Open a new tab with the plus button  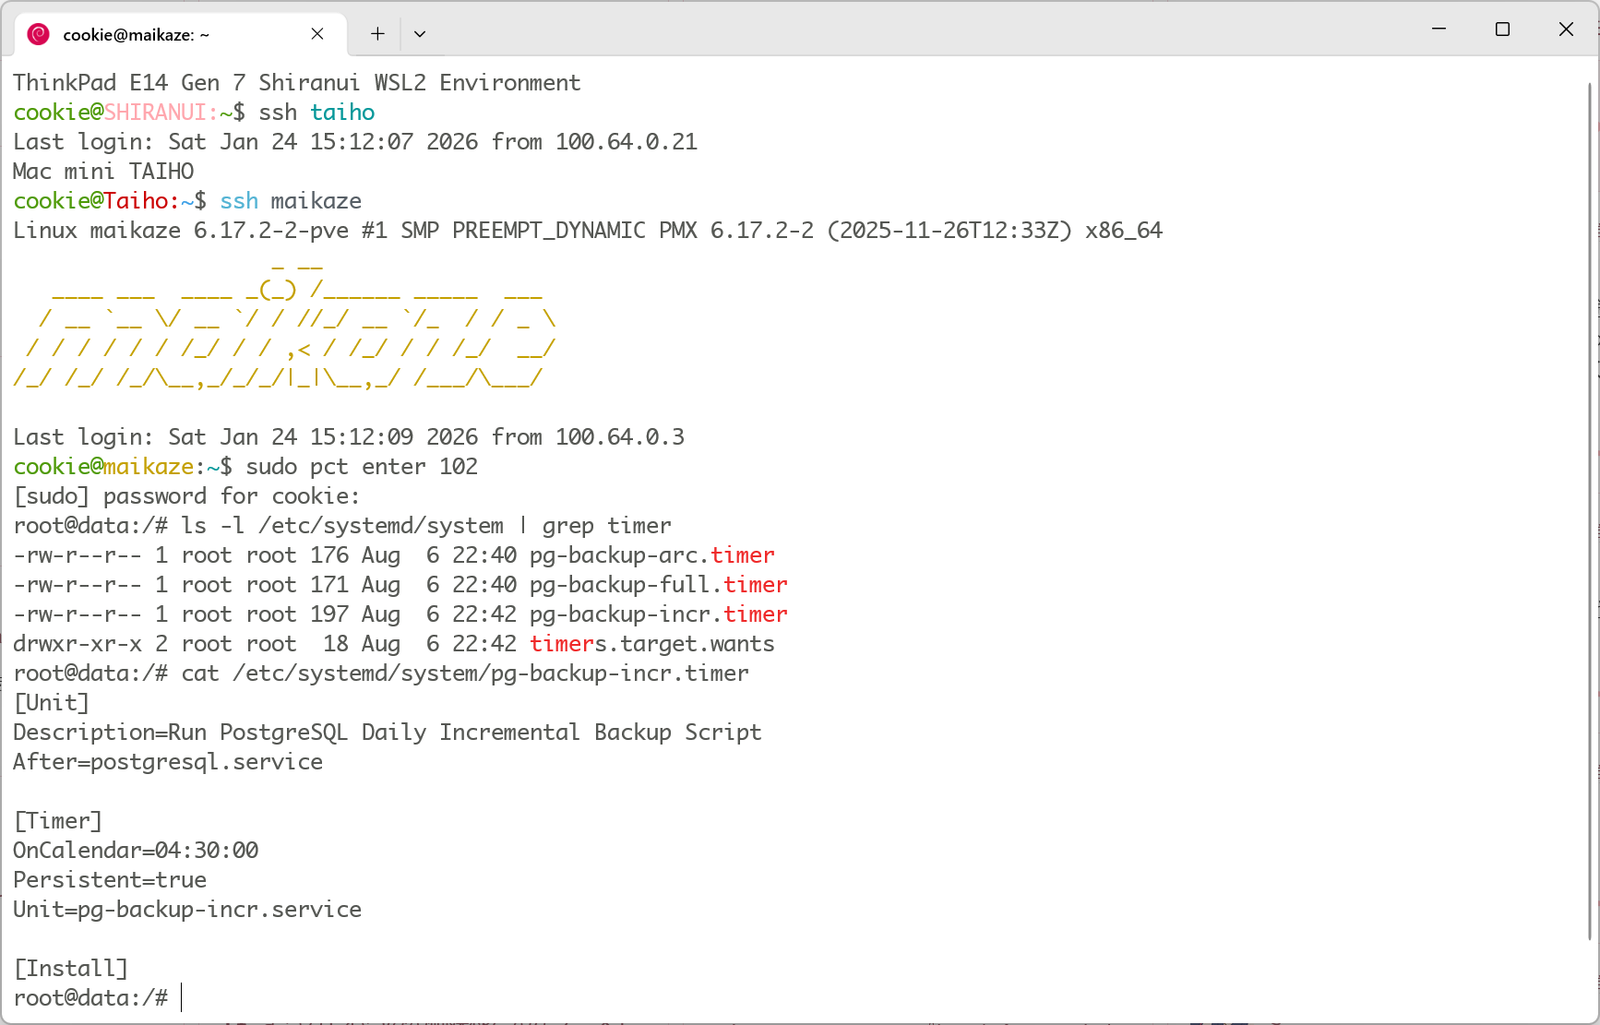pos(377,34)
